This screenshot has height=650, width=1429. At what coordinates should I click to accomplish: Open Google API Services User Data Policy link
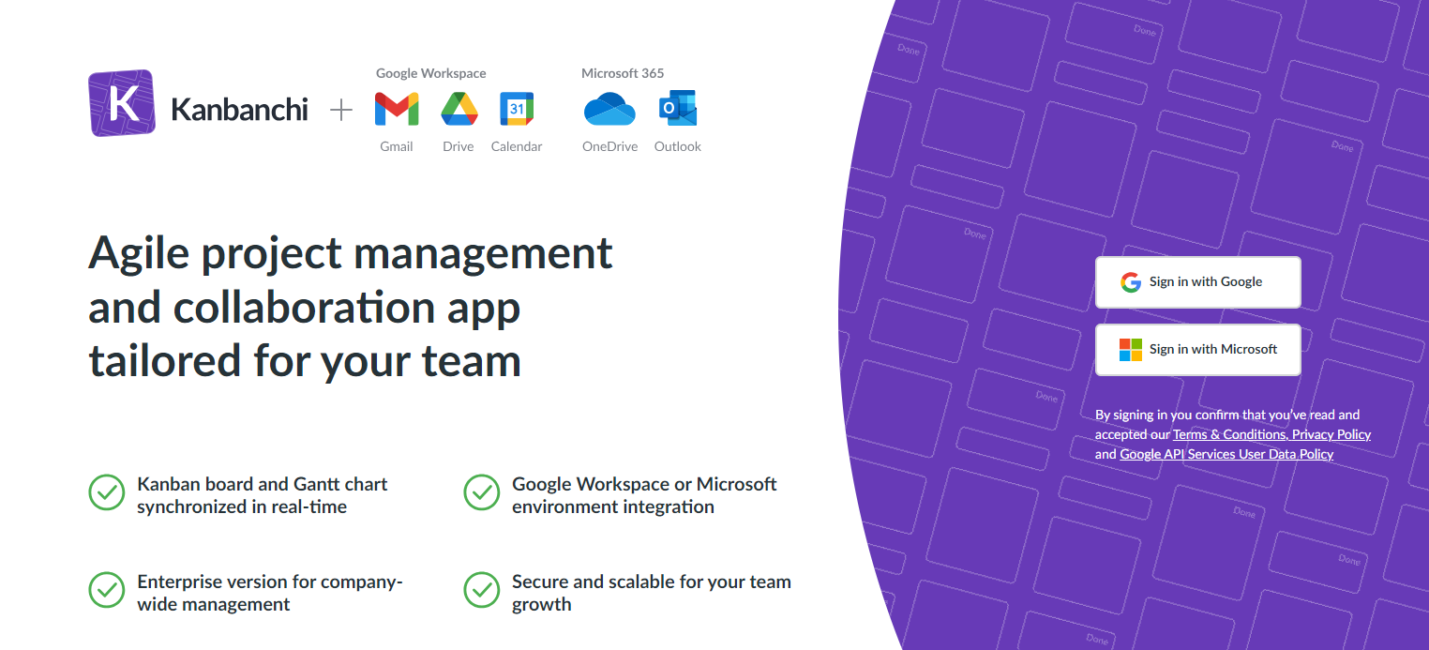click(x=1226, y=454)
